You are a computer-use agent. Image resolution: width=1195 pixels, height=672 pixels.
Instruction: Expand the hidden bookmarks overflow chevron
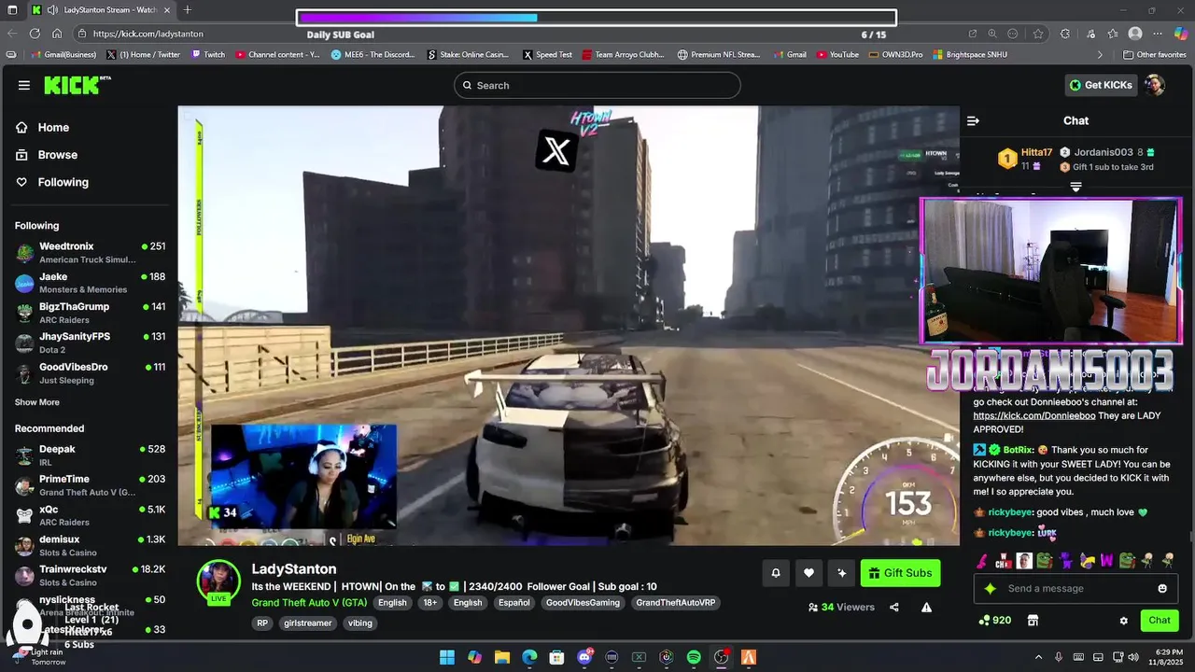(x=1100, y=55)
